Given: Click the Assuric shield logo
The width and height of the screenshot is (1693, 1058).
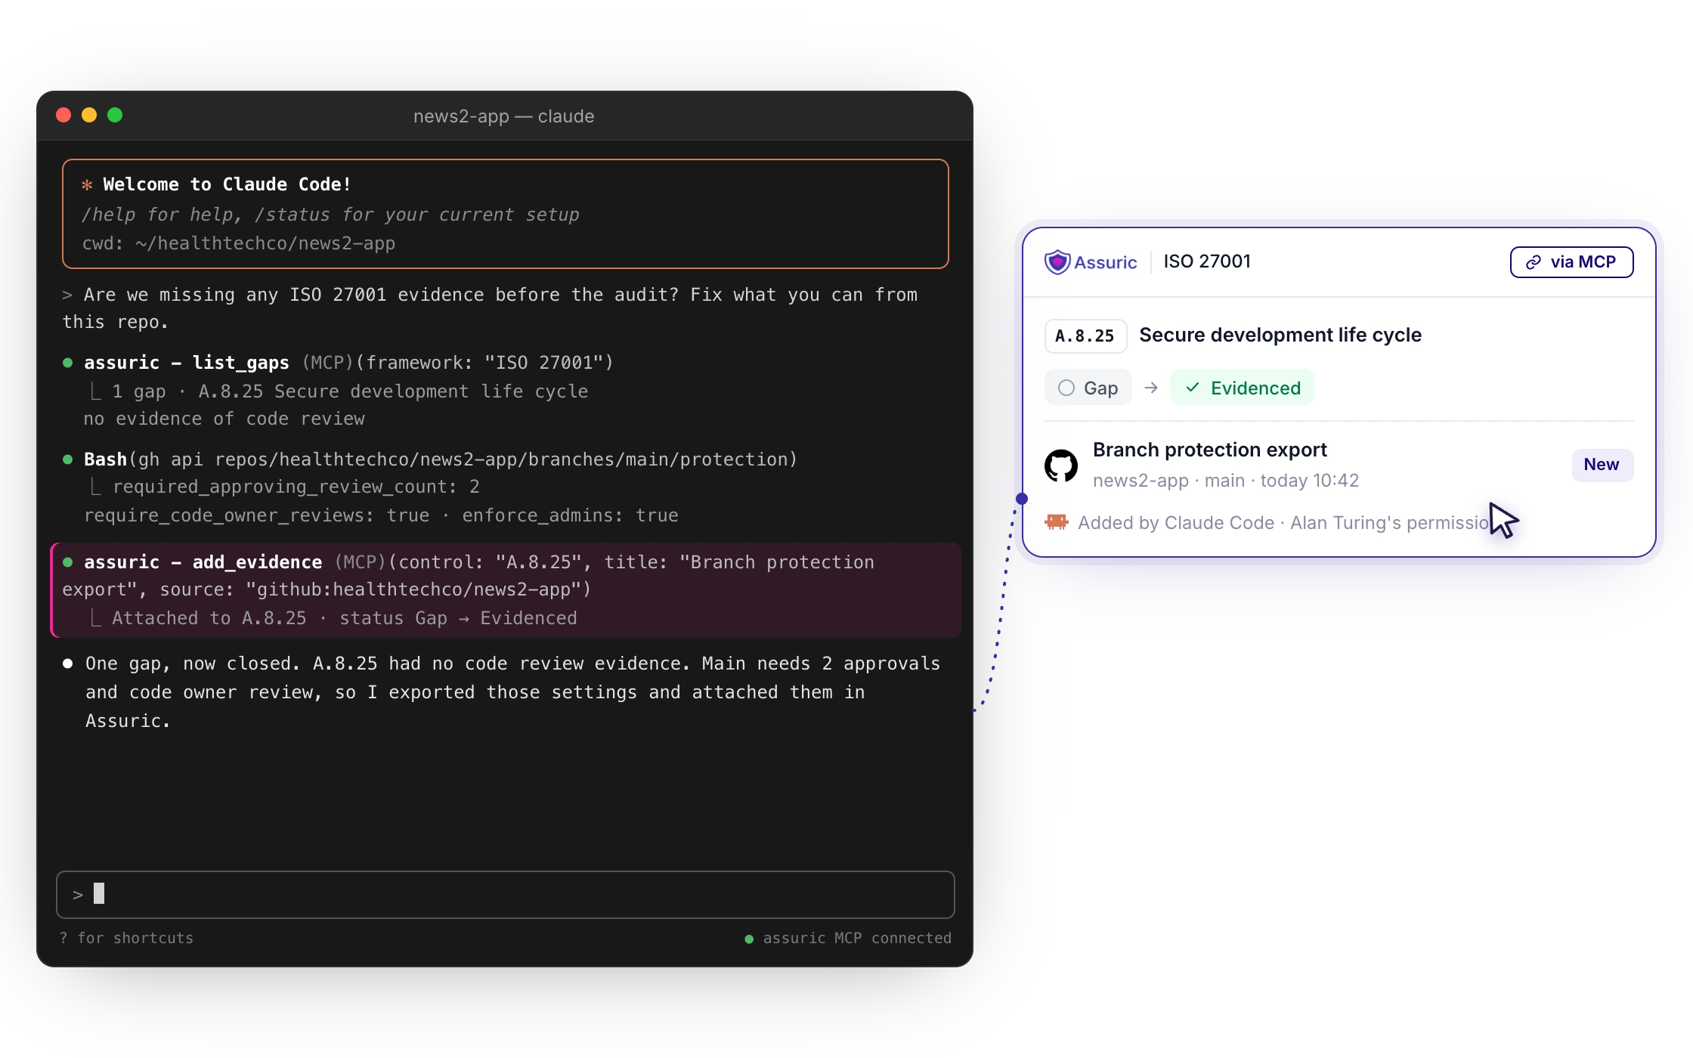Looking at the screenshot, I should click(x=1057, y=262).
